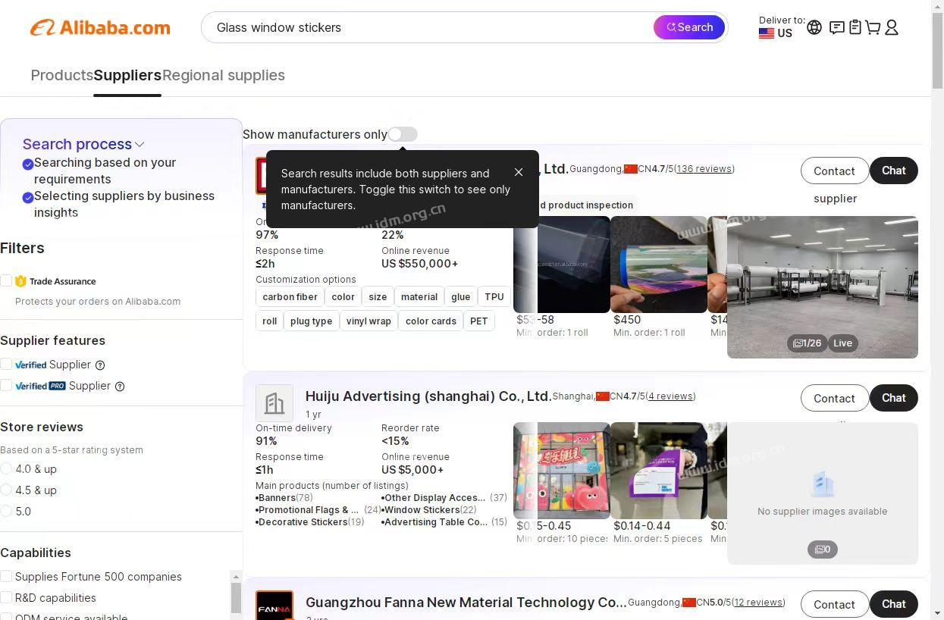Click Guangzhou Fanna supplier logo
This screenshot has width=944, height=620.
click(x=274, y=606)
